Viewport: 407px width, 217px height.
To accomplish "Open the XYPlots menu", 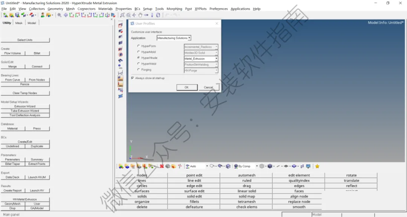I will pyautogui.click(x=200, y=9).
